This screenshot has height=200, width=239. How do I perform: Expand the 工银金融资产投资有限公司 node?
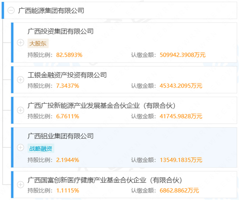[21, 80]
